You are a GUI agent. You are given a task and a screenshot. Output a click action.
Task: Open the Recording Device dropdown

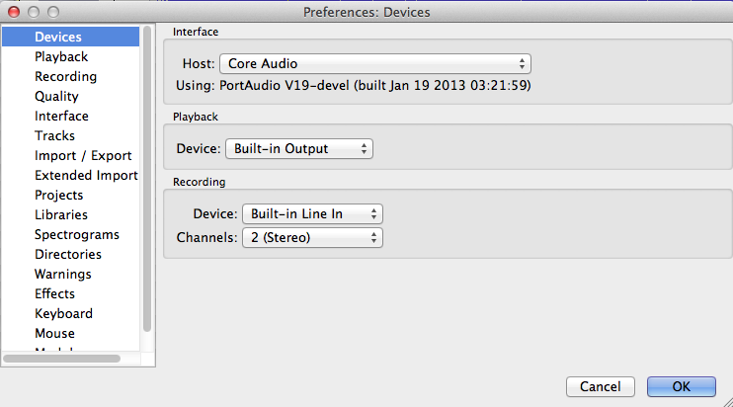[312, 214]
